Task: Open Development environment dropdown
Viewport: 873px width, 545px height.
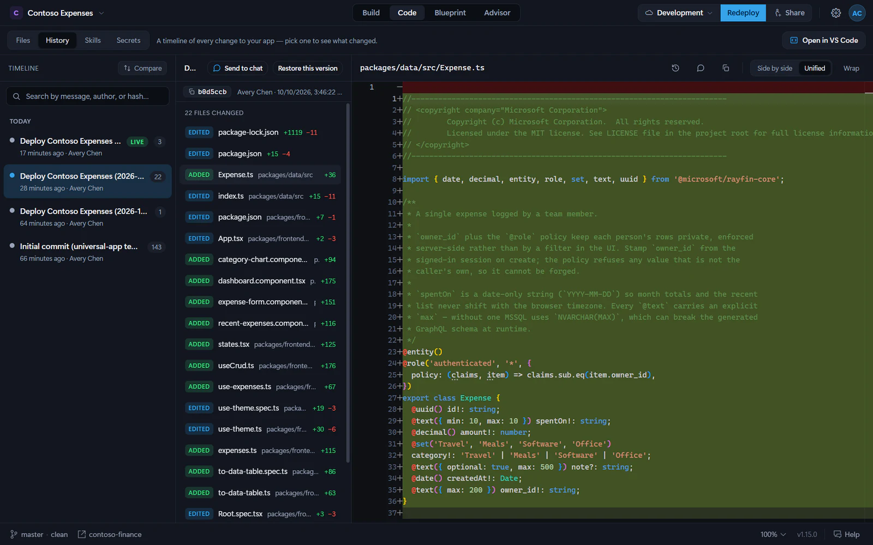Action: [679, 13]
